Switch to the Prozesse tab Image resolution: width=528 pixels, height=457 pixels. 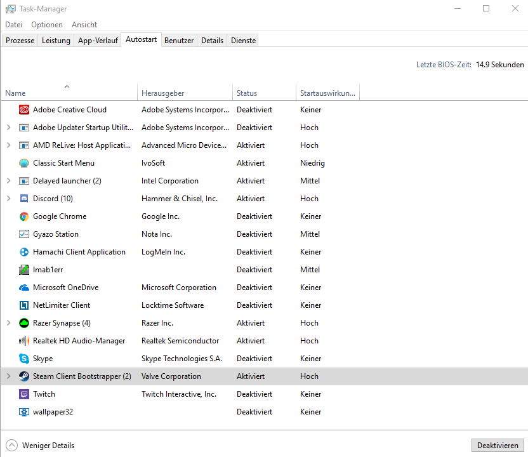pos(20,41)
